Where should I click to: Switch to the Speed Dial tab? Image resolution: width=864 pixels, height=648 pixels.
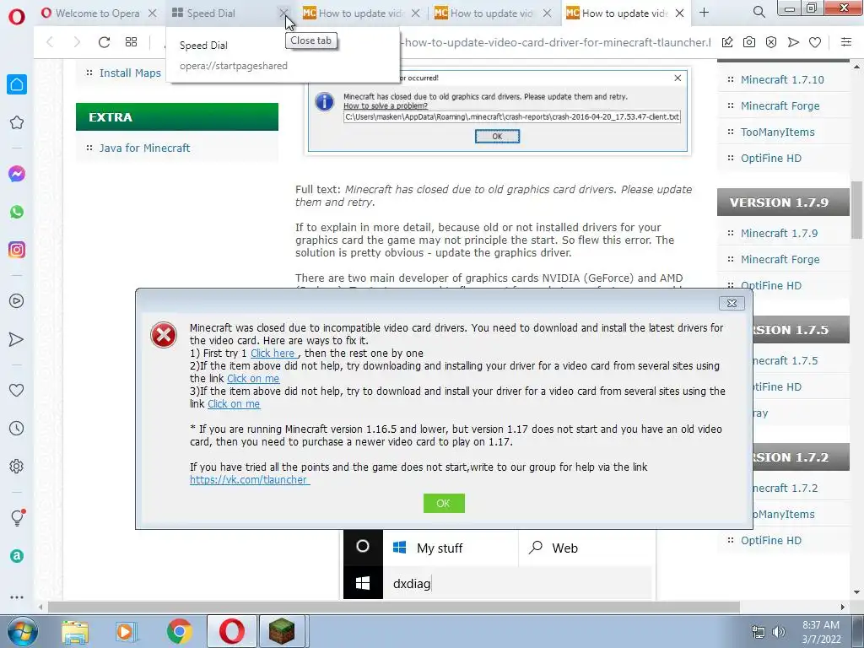point(220,13)
